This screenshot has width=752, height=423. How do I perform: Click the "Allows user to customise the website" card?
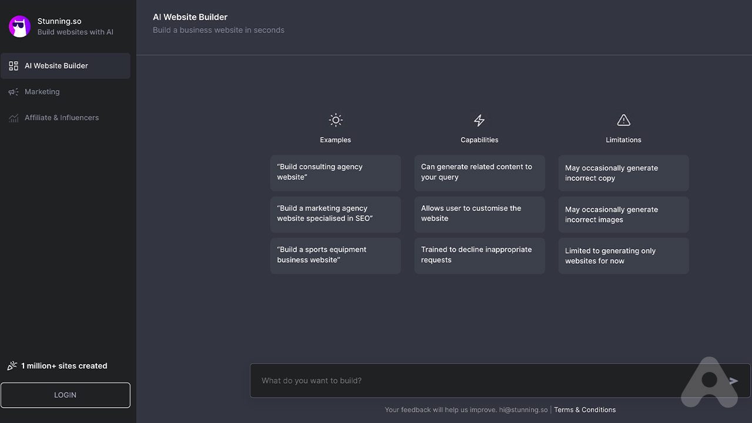coord(479,214)
